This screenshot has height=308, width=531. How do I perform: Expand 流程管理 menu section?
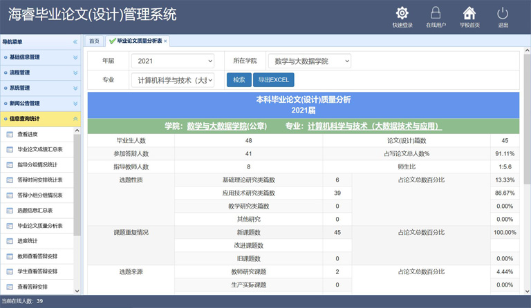40,73
